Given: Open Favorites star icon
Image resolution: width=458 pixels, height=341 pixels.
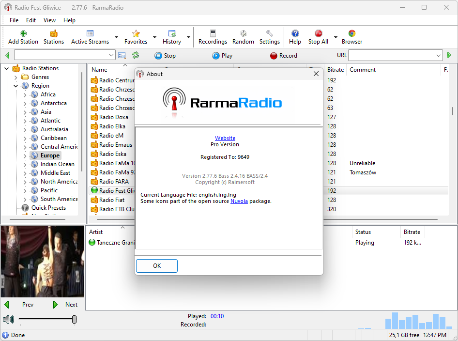Looking at the screenshot, I should (x=136, y=37).
